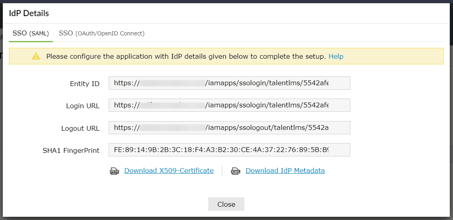This screenshot has height=220, width=453.
Task: Click the Entity ID label
Action: [85, 84]
